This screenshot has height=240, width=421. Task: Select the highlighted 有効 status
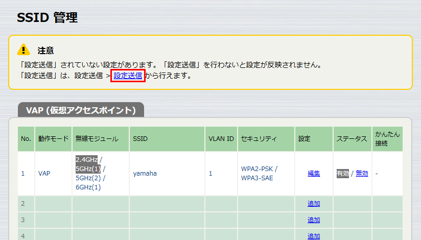(342, 174)
